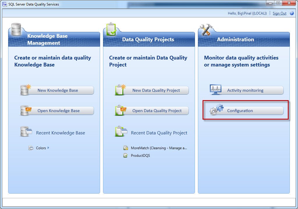Click the Activity monitoring monitor icon
The height and width of the screenshot is (209, 298).
[x=216, y=89]
